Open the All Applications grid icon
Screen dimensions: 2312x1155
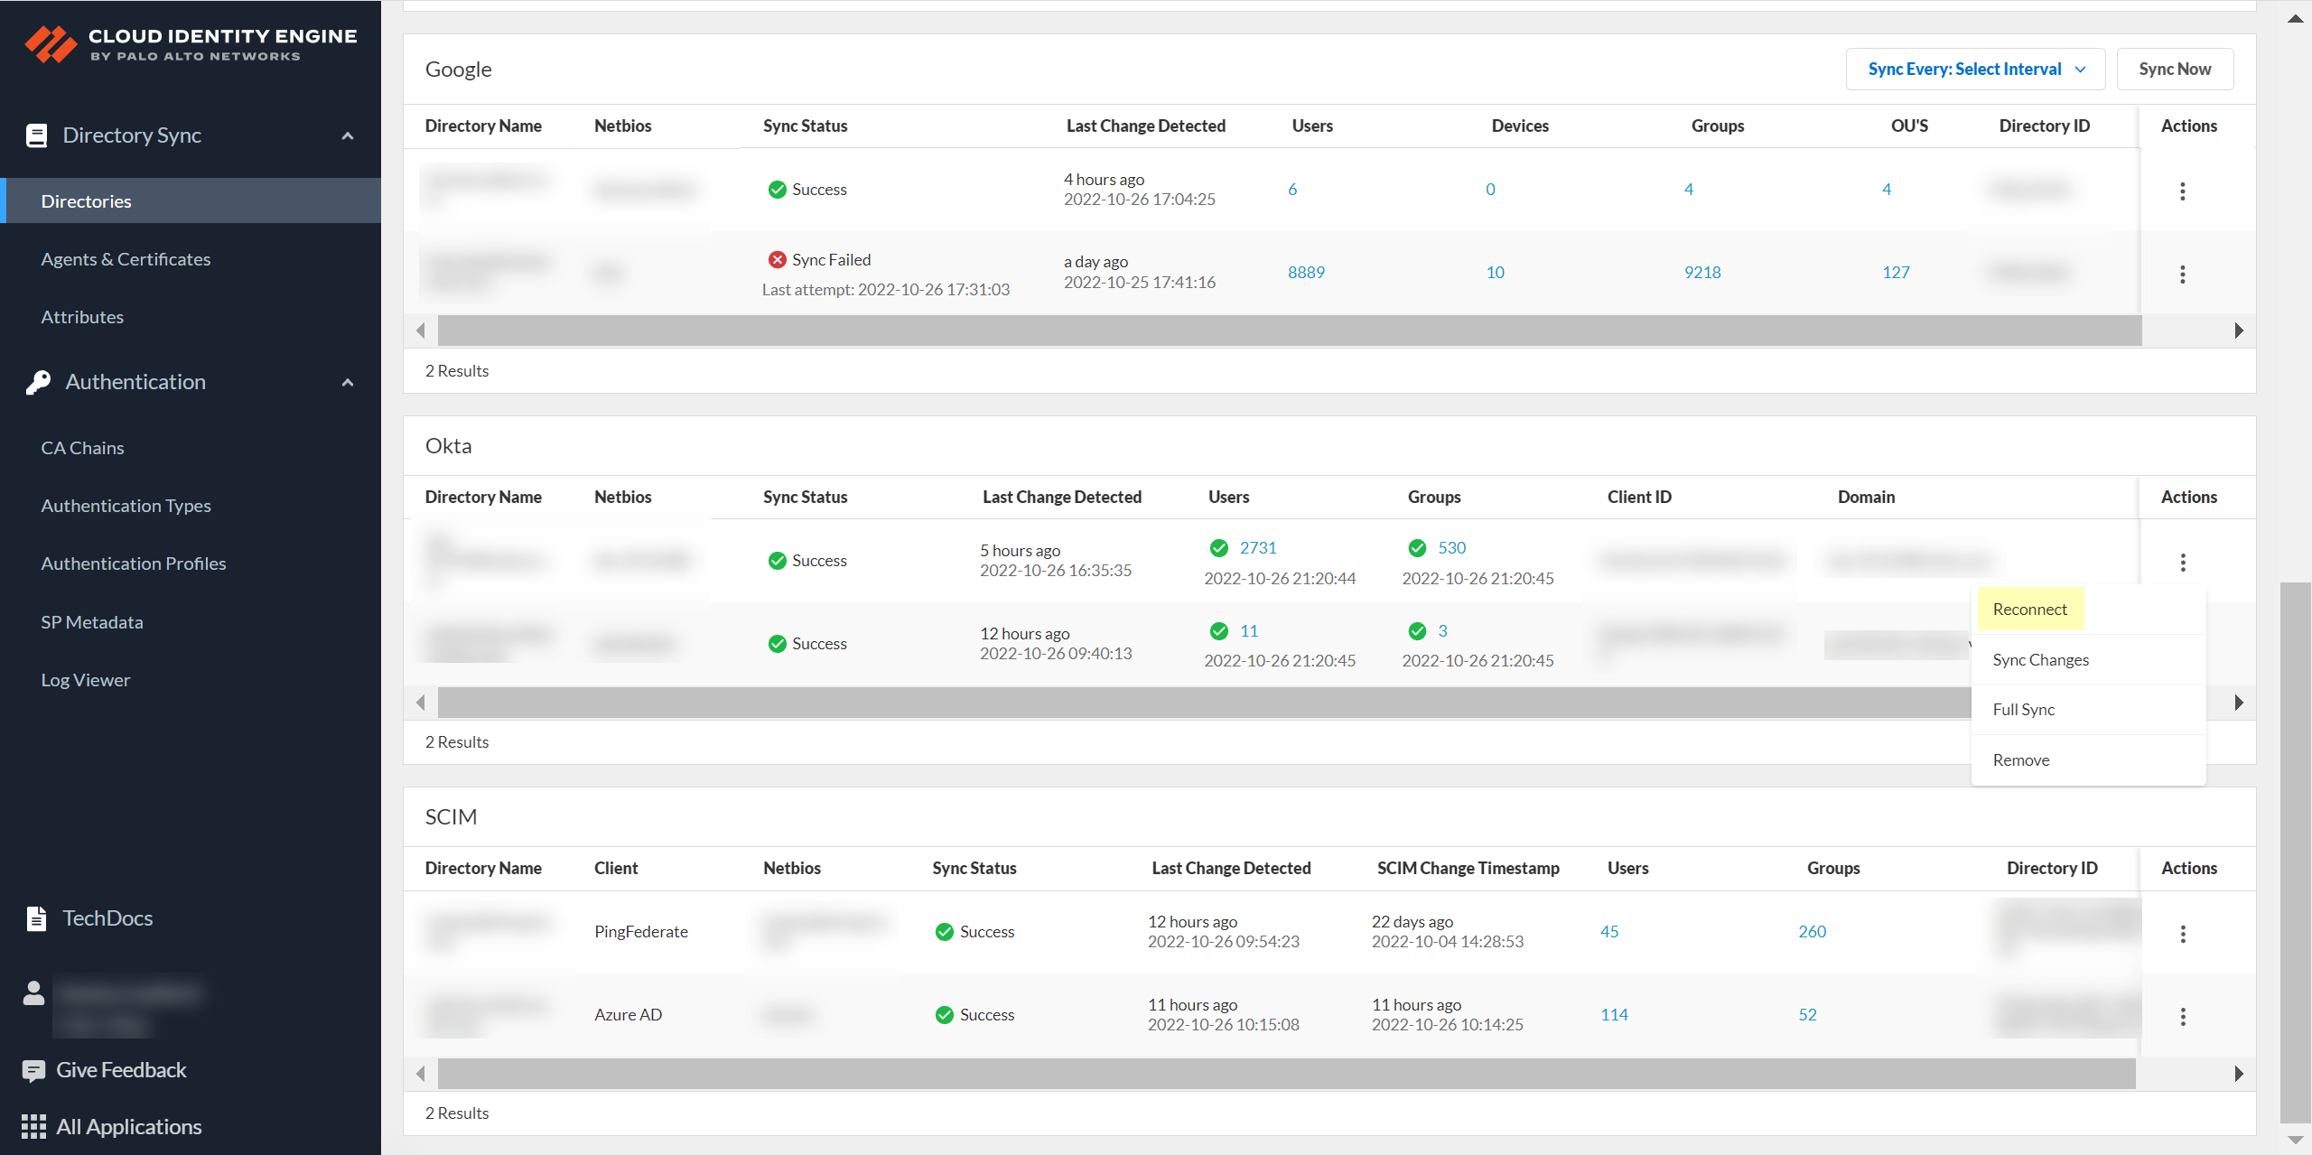coord(33,1127)
